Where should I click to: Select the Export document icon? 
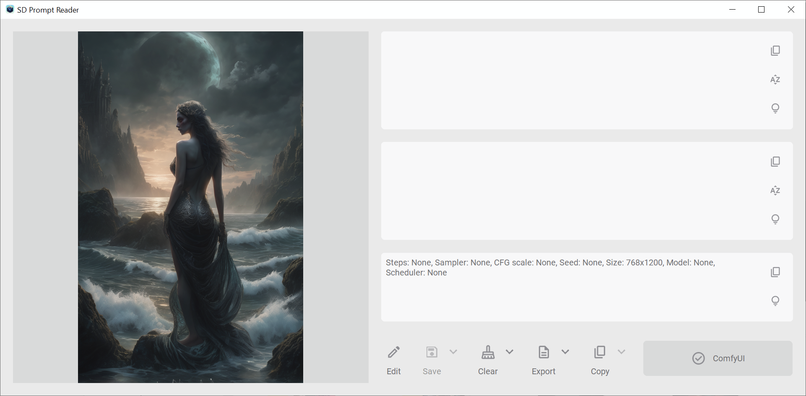543,352
